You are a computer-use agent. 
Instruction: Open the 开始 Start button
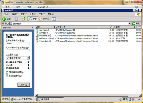[x=5, y=99]
